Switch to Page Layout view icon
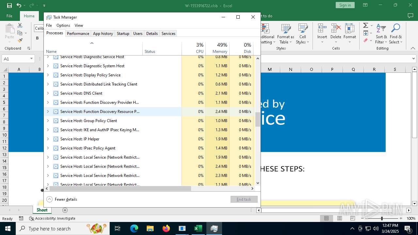418x235 pixels. click(x=340, y=218)
